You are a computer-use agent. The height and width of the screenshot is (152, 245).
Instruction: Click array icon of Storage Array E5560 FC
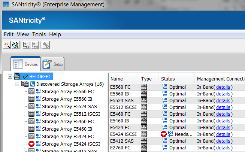(31, 92)
